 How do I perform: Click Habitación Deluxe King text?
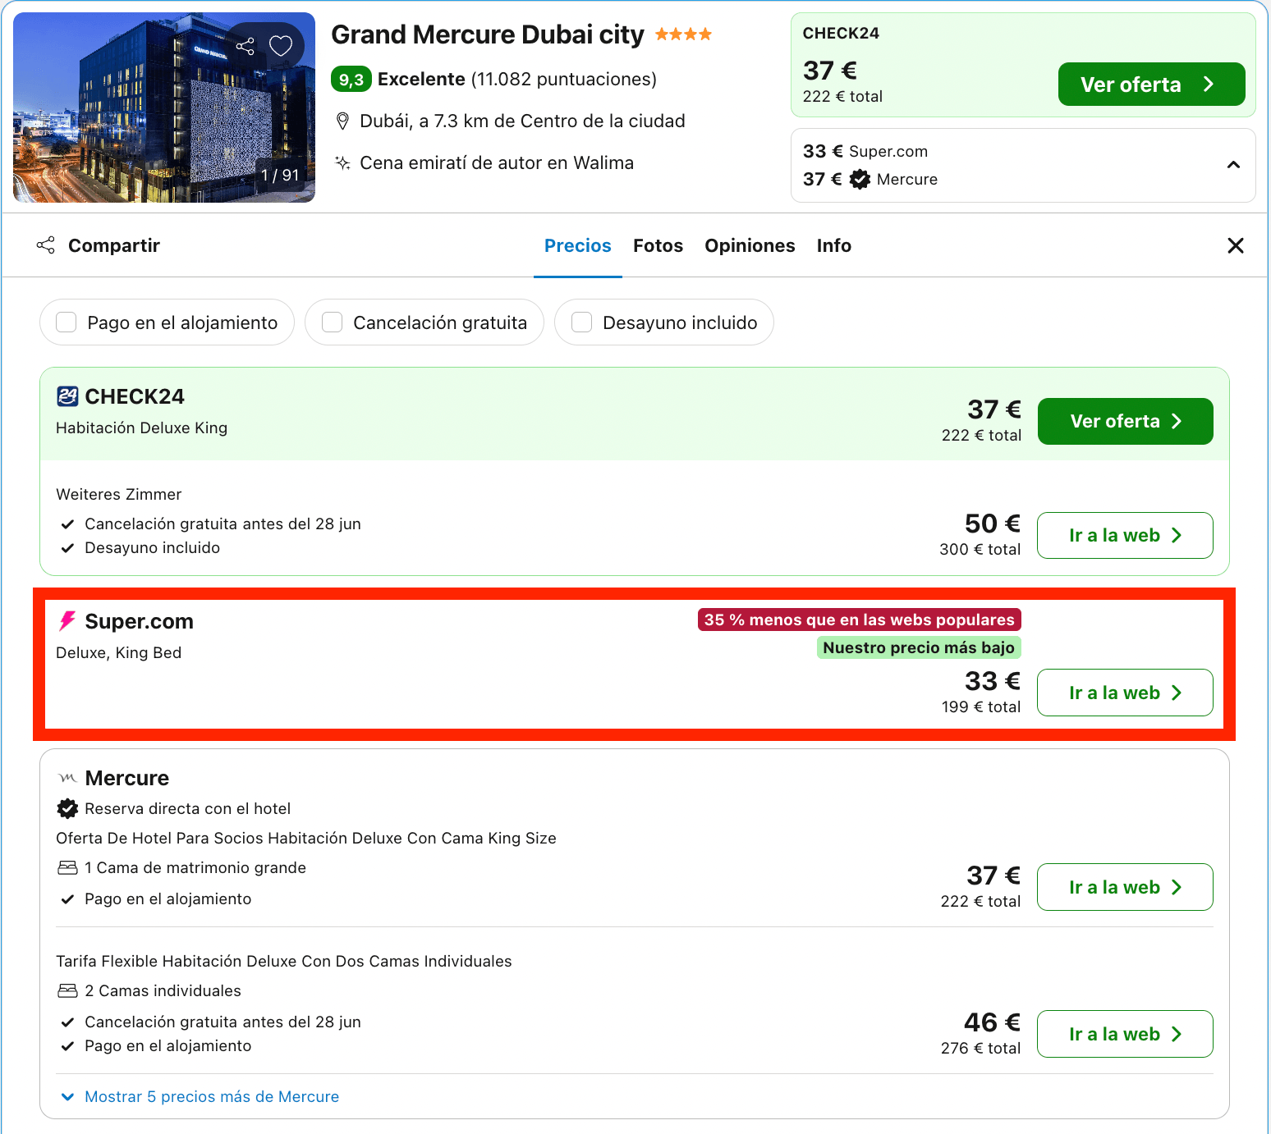coord(141,428)
